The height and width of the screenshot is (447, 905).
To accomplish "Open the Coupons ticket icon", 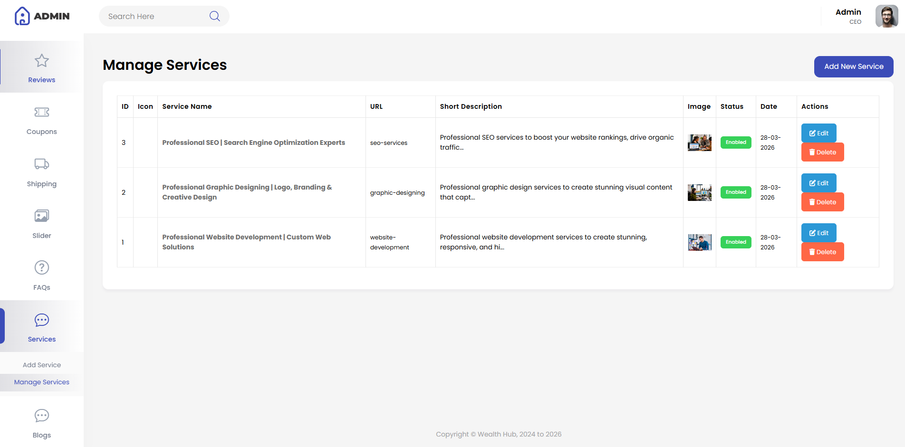I will click(x=42, y=112).
